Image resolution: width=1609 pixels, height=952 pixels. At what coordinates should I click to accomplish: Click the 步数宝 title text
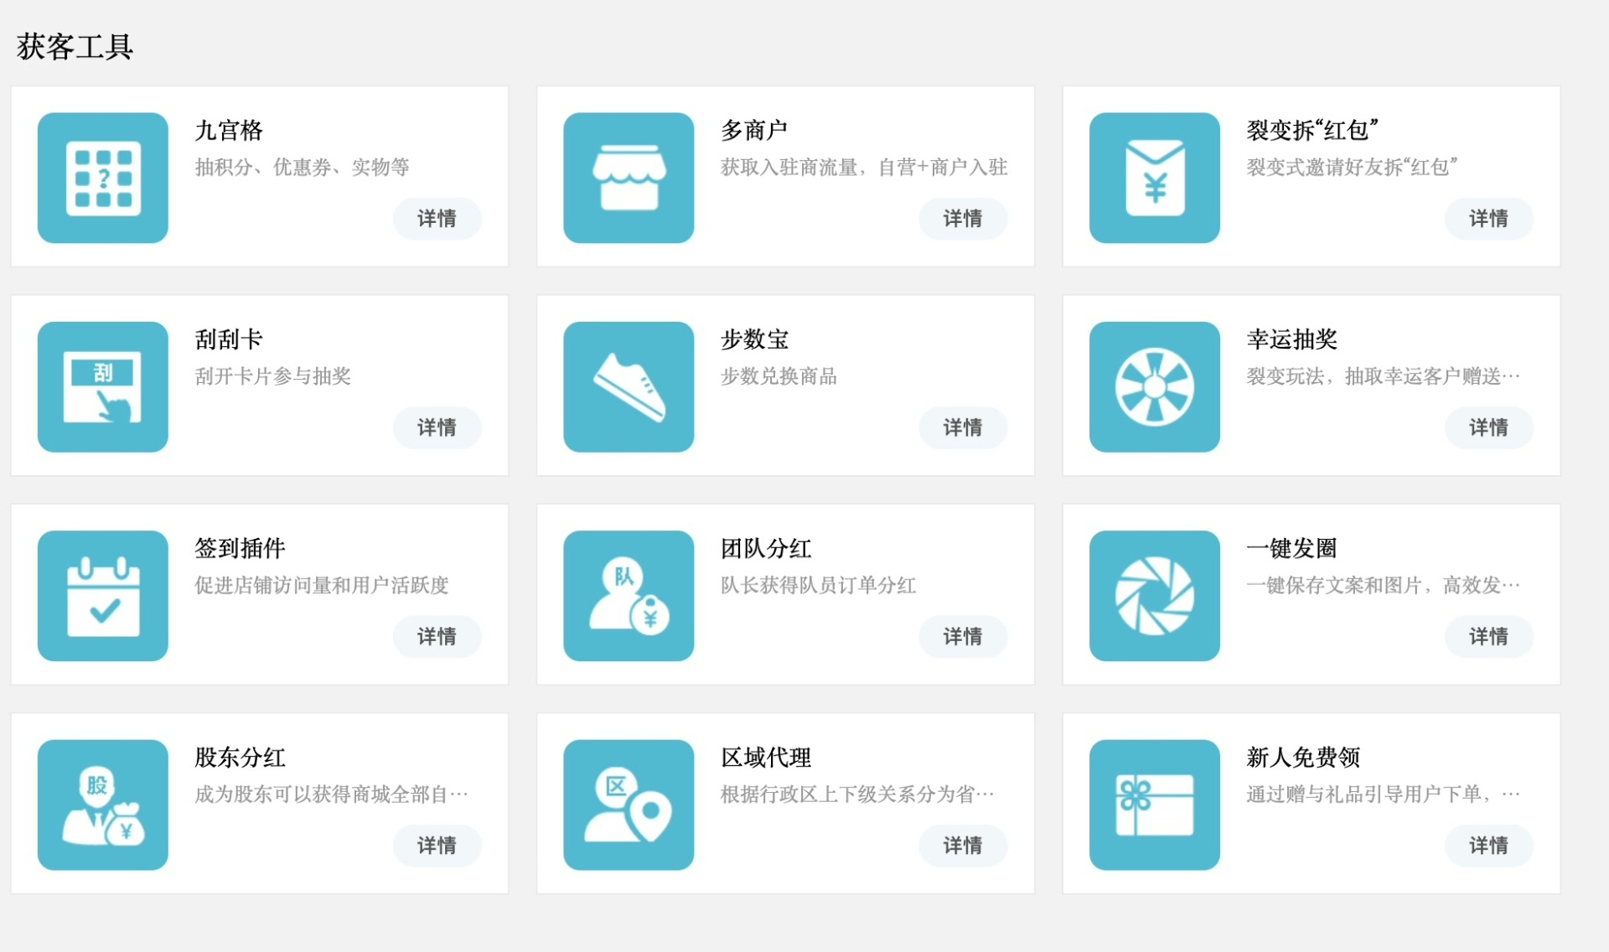pyautogui.click(x=754, y=339)
